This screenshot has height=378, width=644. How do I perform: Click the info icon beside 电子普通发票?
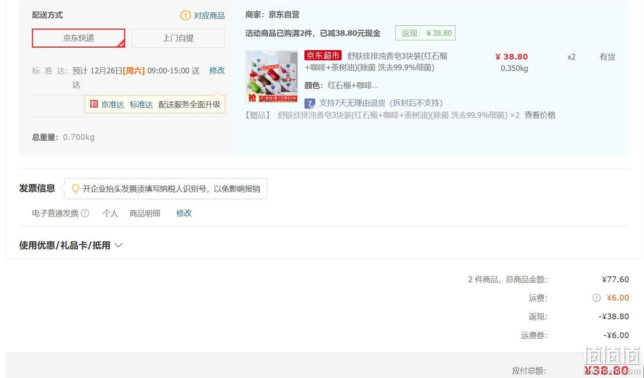coord(85,213)
